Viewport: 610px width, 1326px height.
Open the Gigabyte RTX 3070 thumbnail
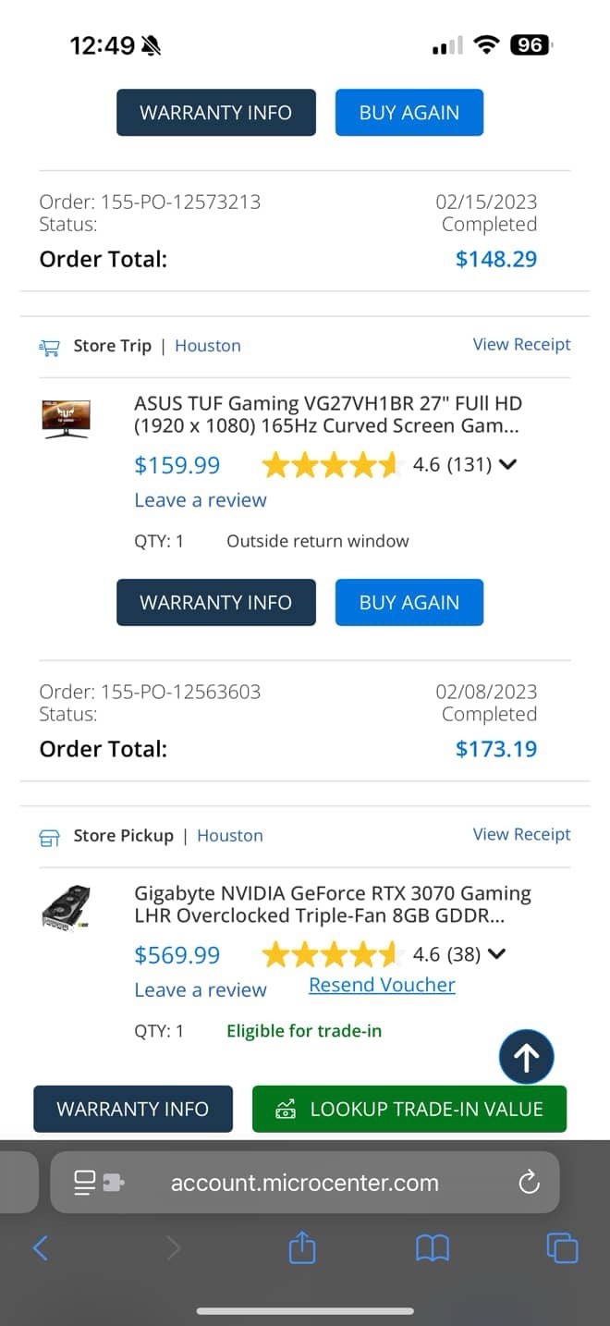[67, 907]
